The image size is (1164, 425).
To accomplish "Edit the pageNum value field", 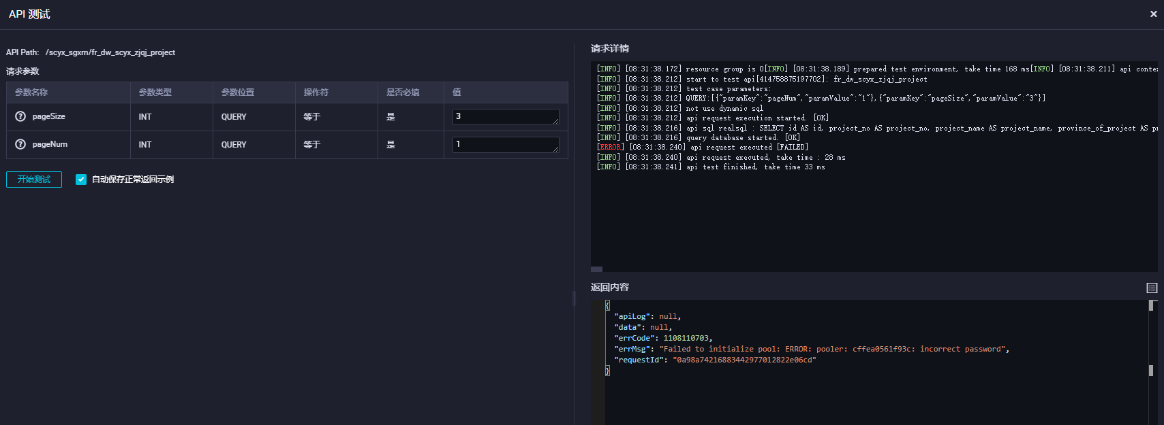I will click(x=506, y=145).
